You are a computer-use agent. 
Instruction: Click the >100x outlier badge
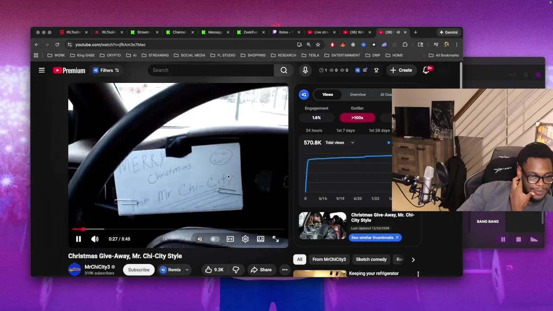[x=357, y=117]
